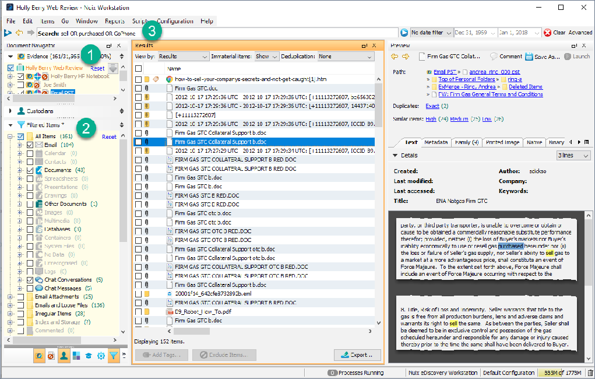Click the red Clear search icon
595x379 pixels.
tap(547, 33)
